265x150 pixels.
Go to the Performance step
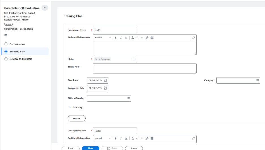[17, 44]
